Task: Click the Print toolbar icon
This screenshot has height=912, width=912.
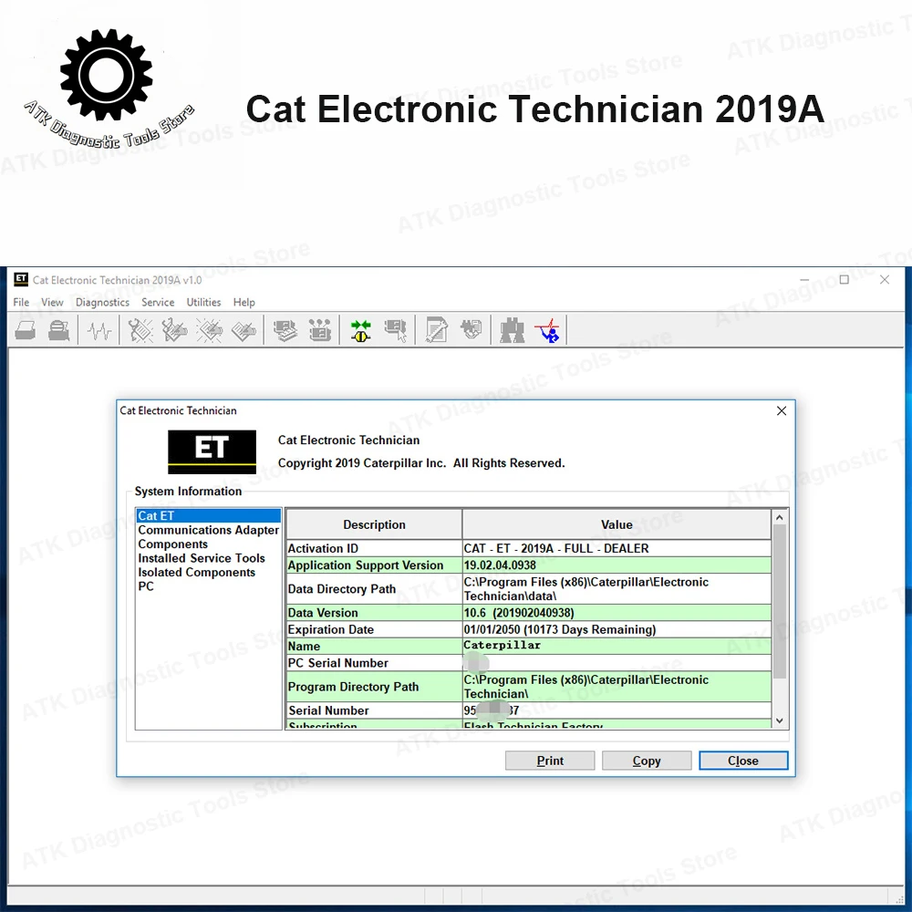Action: coord(25,330)
